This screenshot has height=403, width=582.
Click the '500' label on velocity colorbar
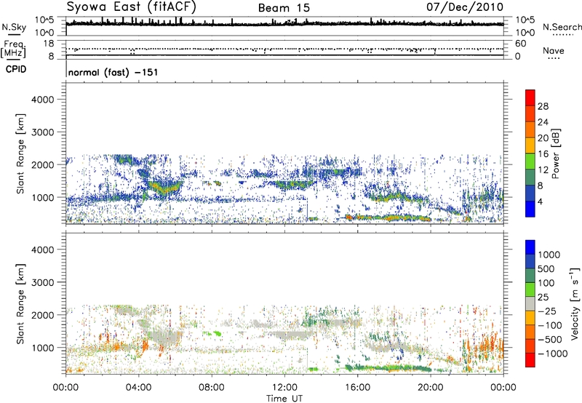tap(546, 268)
